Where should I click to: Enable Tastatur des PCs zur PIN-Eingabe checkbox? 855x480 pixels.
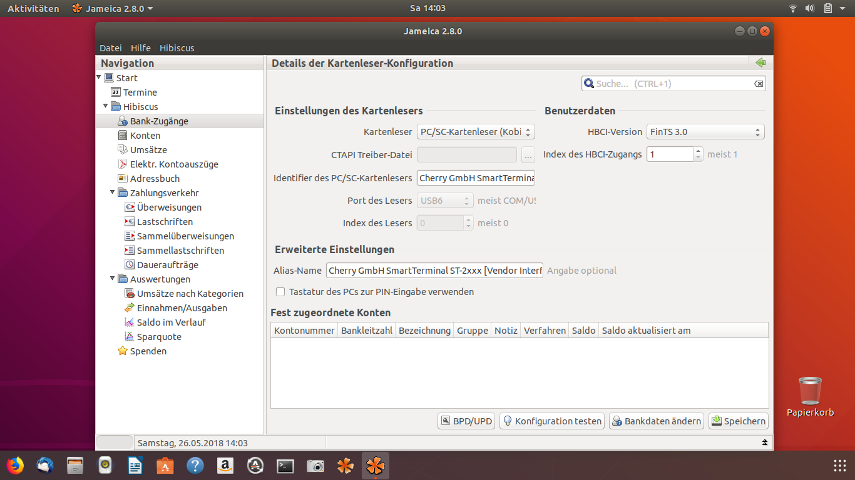coord(280,292)
